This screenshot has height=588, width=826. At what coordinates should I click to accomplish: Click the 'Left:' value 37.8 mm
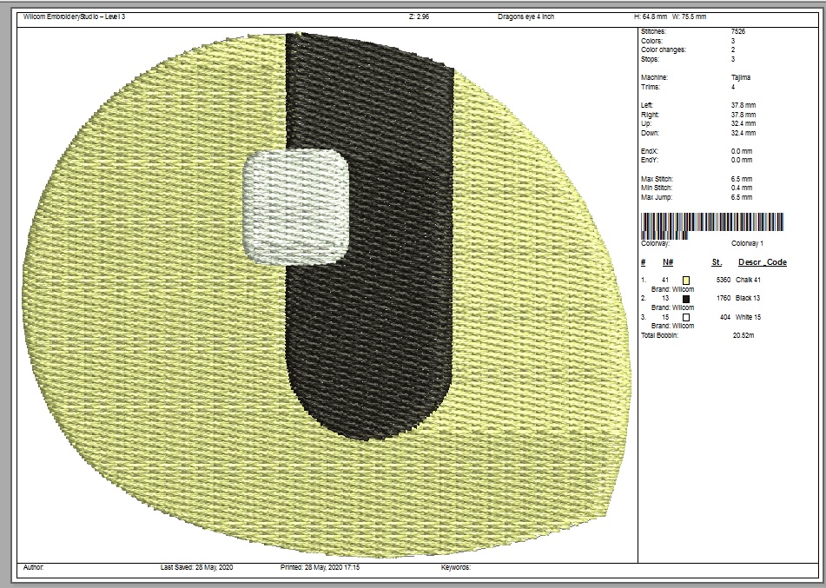pyautogui.click(x=743, y=105)
